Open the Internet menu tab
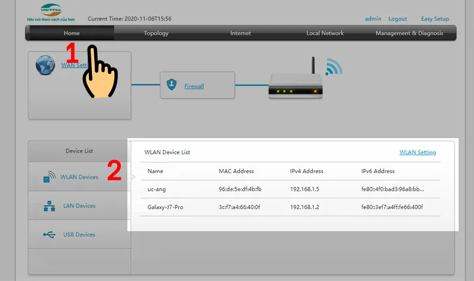 tap(241, 33)
